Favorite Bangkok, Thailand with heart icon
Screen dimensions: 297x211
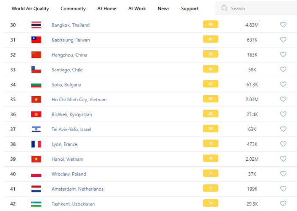point(283,25)
